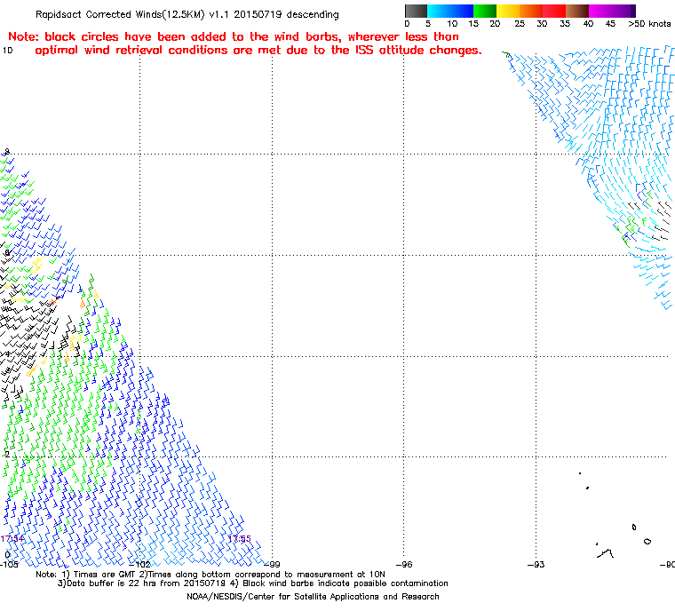Image resolution: width=675 pixels, height=611 pixels.
Task: Click the orange 25-30 knots legend color
Action: coord(531,12)
